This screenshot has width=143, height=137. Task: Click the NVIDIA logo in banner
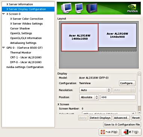tap(132, 8)
